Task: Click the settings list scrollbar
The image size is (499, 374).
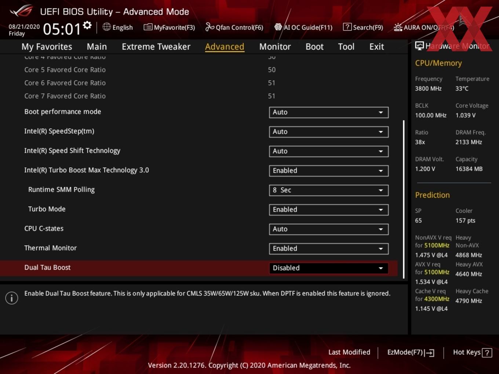Action: pyautogui.click(x=404, y=199)
